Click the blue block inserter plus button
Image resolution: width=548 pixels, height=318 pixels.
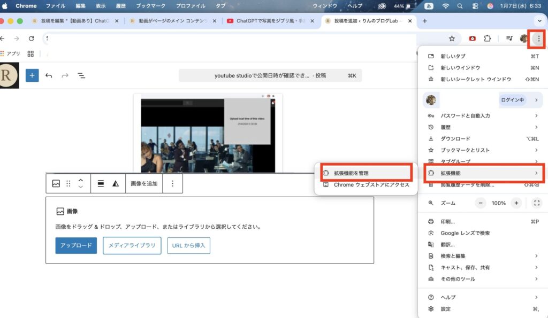coord(32,75)
